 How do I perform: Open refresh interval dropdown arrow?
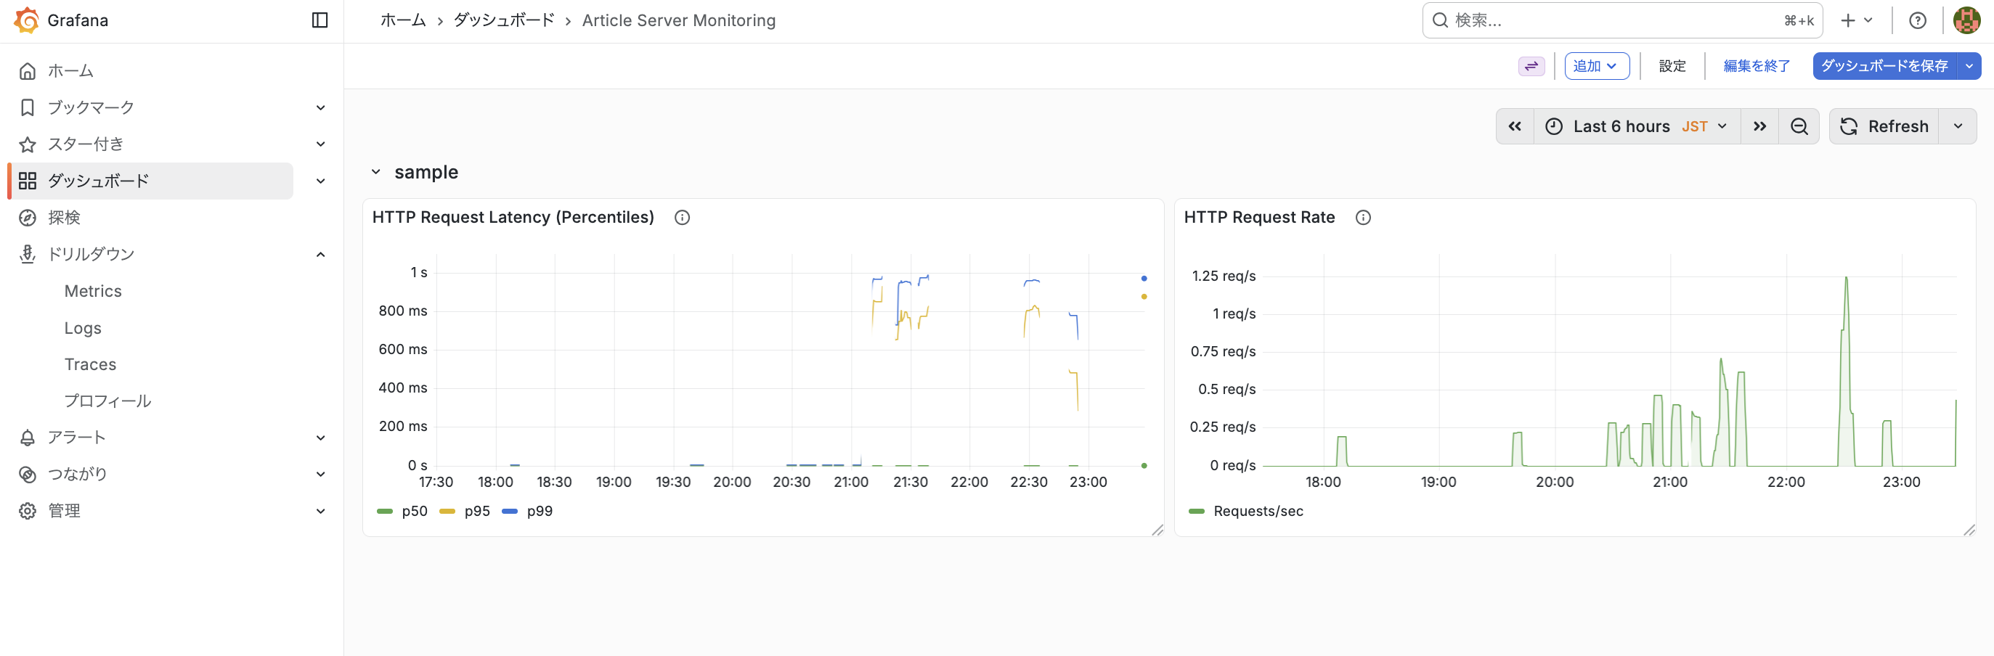[1958, 126]
